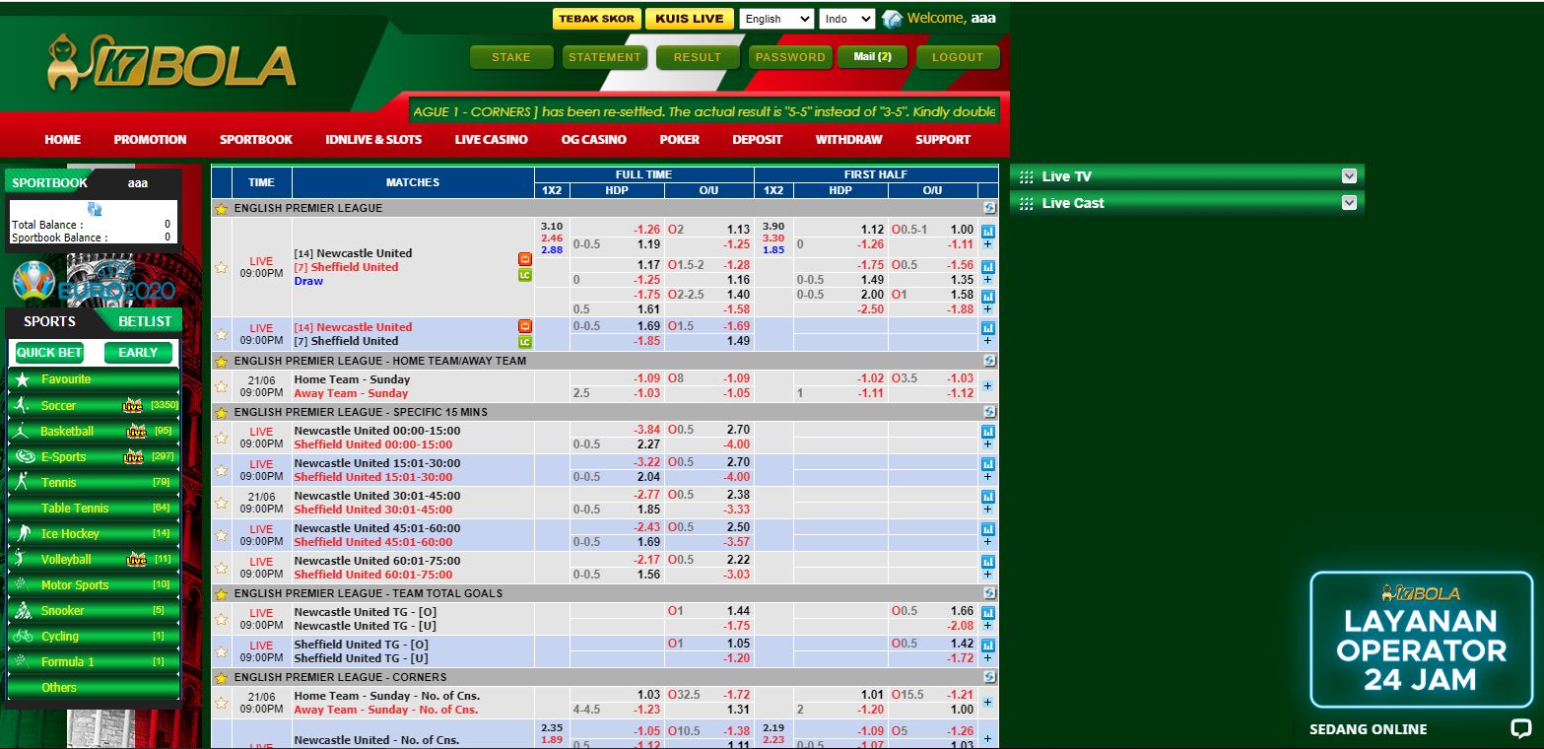Open the STATEMENT button

[x=605, y=57]
